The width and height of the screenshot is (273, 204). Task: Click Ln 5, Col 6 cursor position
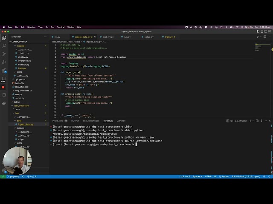(185, 176)
